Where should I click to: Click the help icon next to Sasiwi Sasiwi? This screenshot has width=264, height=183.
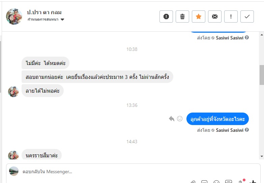click(x=247, y=130)
